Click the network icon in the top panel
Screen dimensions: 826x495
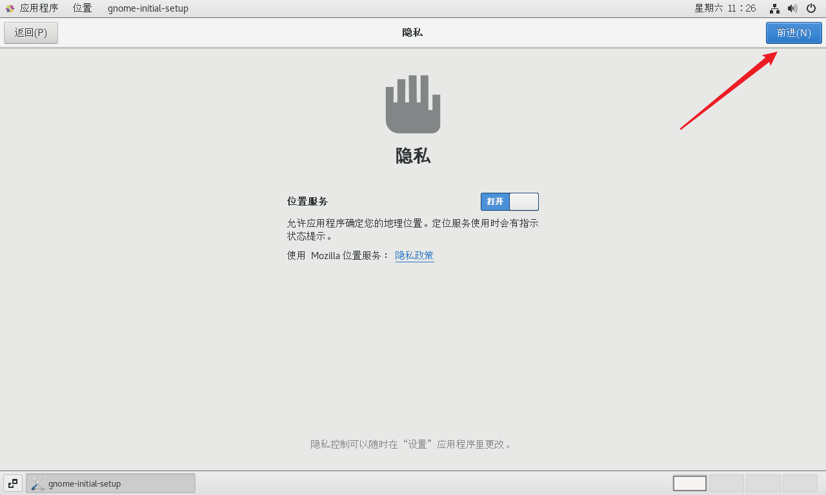click(774, 8)
